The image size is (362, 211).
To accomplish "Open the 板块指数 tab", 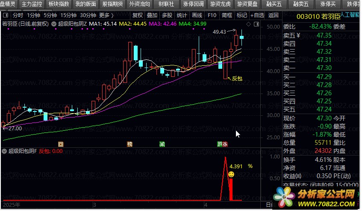I will (59, 4).
